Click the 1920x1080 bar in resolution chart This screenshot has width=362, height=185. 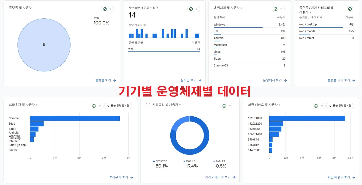pos(307,118)
